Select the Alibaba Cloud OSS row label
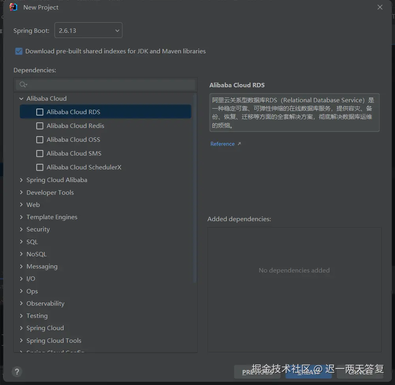The image size is (395, 385). pyautogui.click(x=73, y=140)
